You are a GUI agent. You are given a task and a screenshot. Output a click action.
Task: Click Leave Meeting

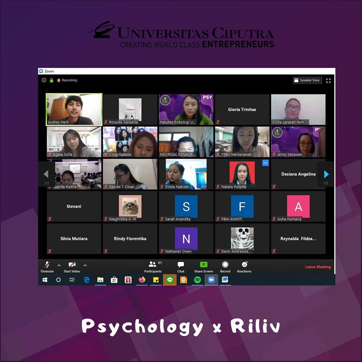click(318, 267)
